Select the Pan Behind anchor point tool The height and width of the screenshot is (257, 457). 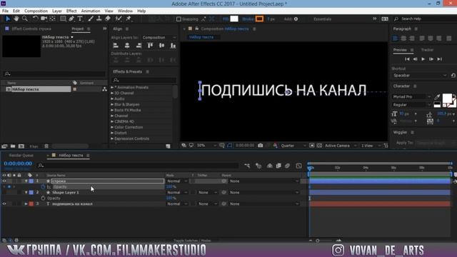[53, 19]
